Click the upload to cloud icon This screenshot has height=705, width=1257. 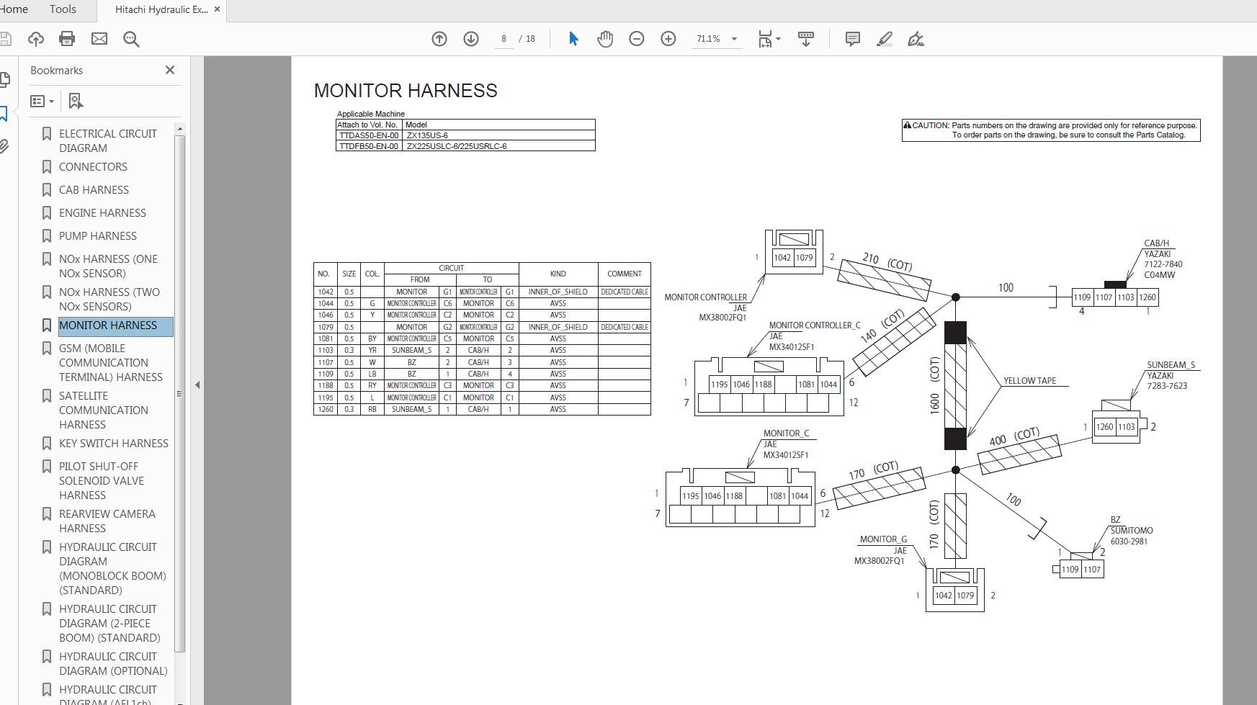point(35,39)
